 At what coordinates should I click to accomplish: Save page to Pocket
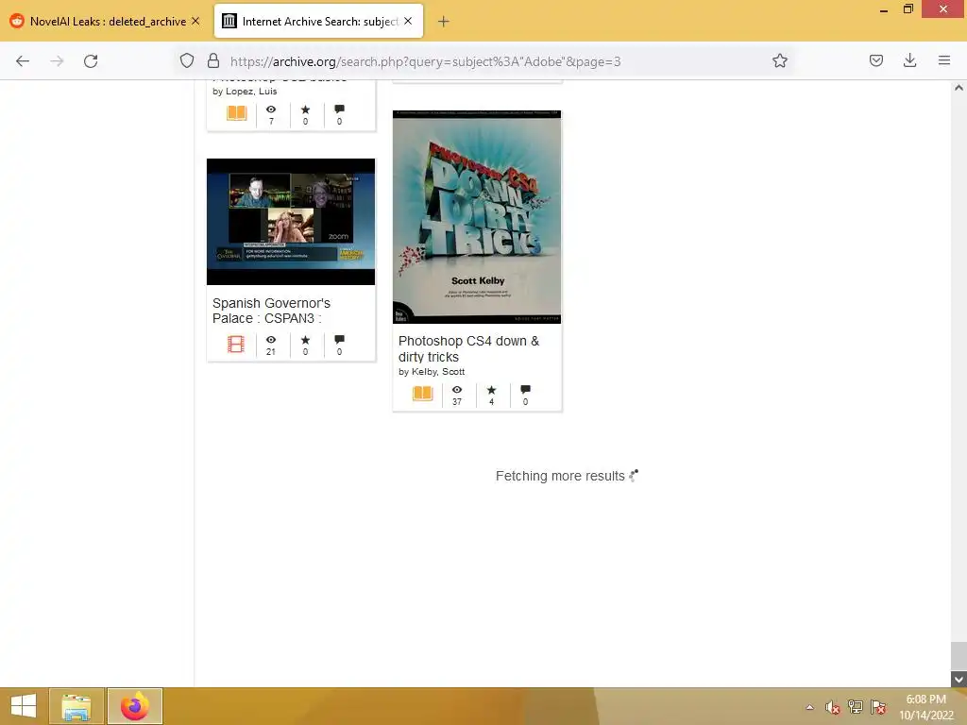click(875, 60)
